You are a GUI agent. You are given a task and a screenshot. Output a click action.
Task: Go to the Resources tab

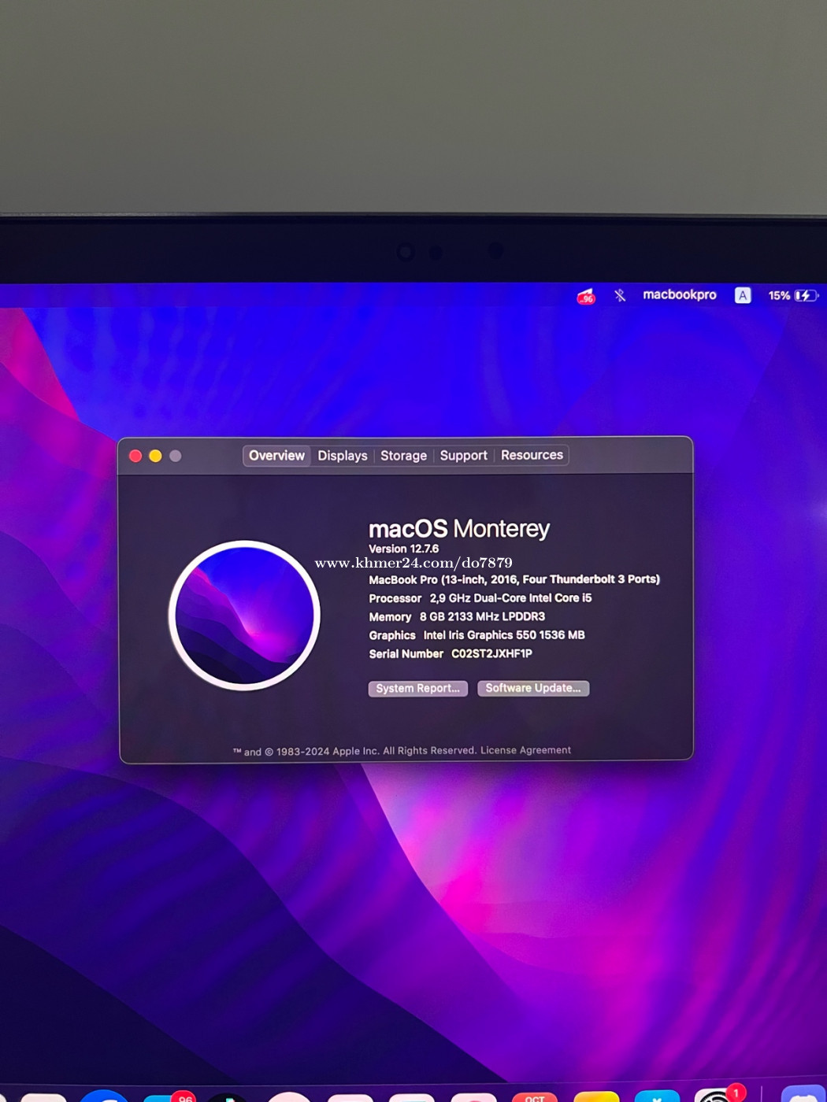[x=532, y=456]
